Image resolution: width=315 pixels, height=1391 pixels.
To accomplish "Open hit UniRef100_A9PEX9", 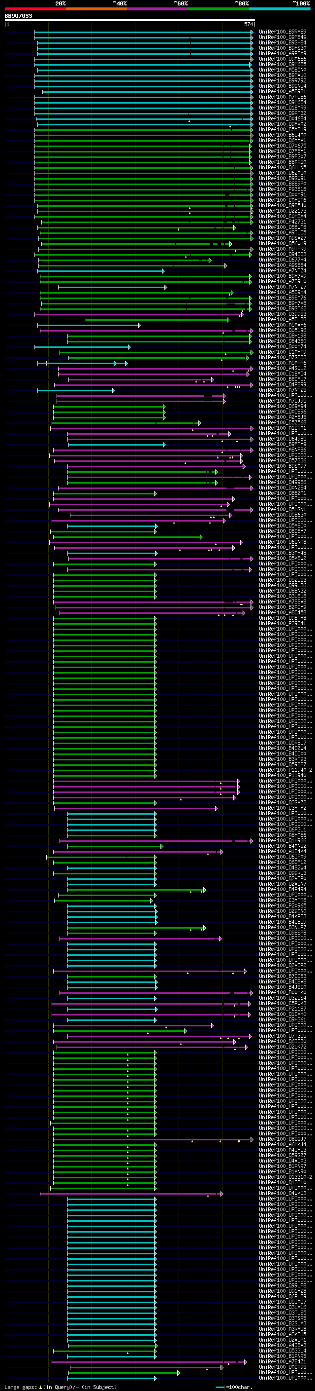I will coord(283,53).
